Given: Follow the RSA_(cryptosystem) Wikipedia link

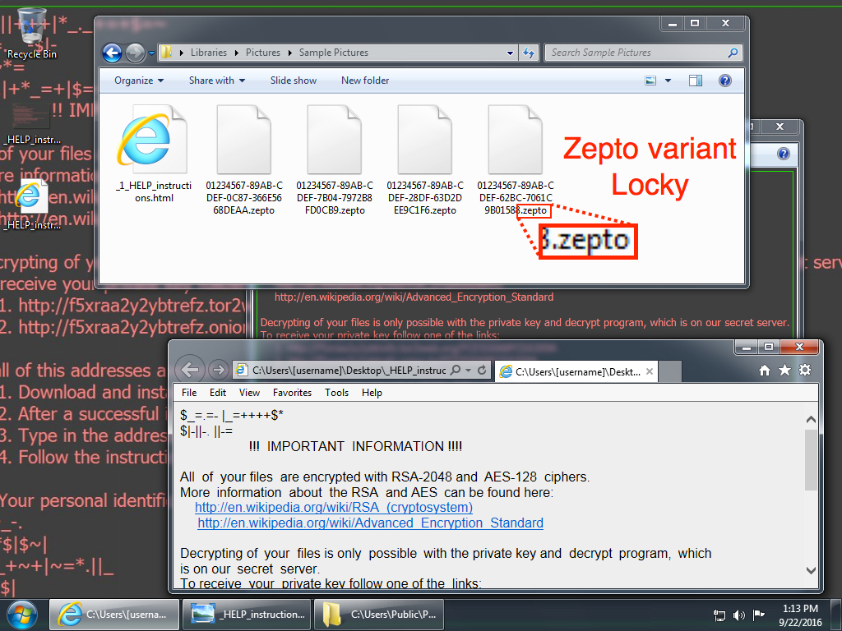Looking at the screenshot, I should pos(334,508).
